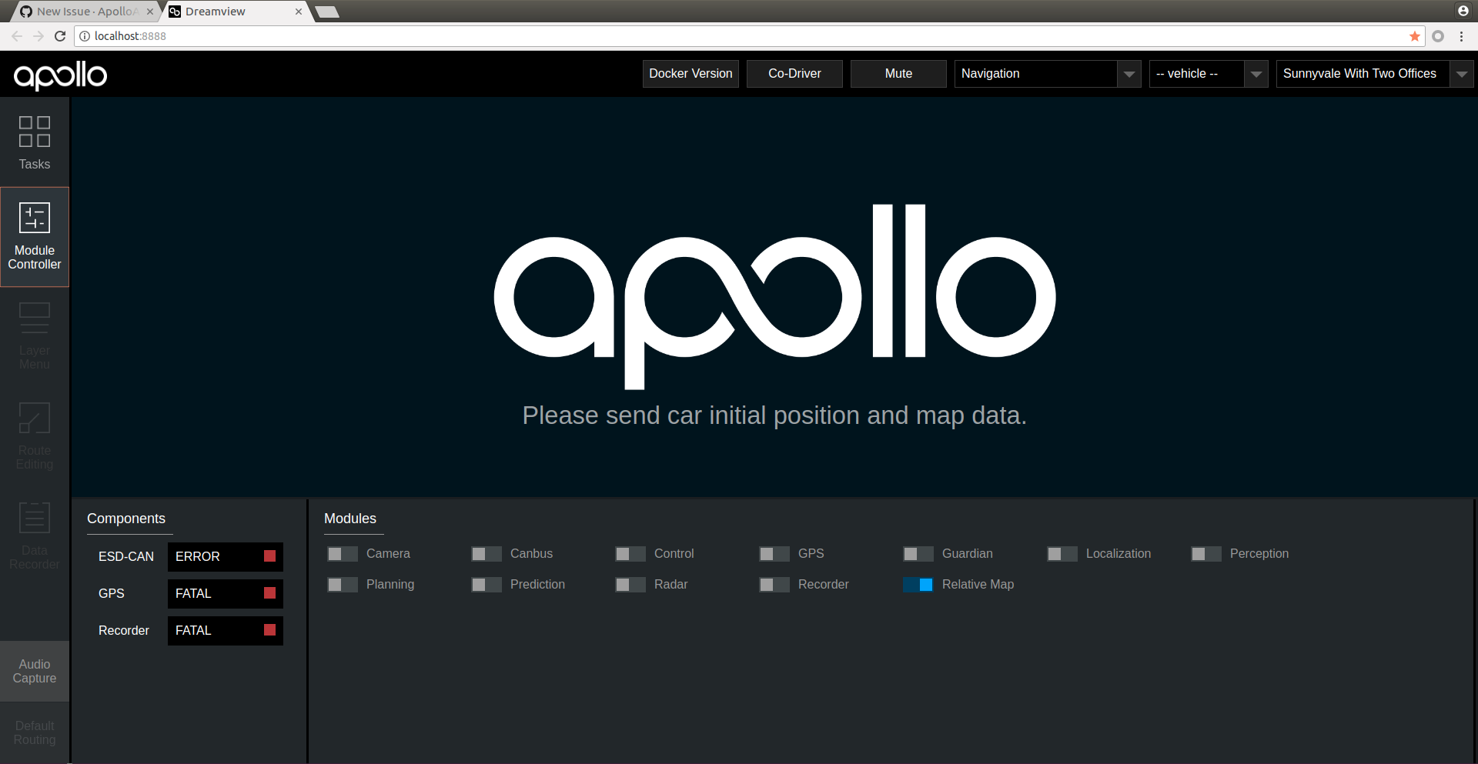Disable the Relative Map module switch
The width and height of the screenshot is (1478, 764).
[918, 585]
